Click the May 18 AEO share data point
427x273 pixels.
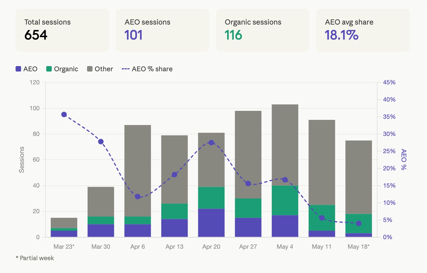359,223
